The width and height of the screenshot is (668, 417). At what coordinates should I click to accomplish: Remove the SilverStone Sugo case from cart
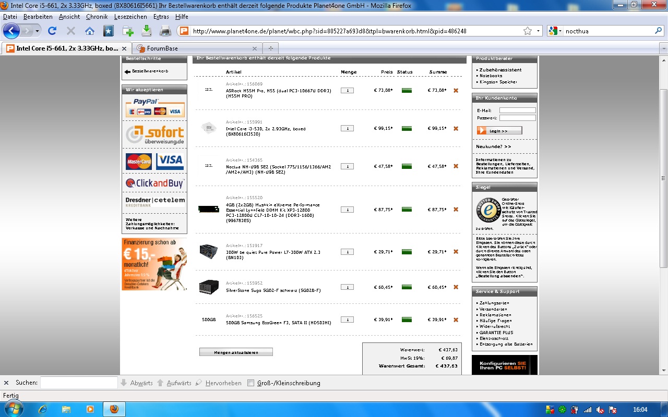tap(456, 287)
